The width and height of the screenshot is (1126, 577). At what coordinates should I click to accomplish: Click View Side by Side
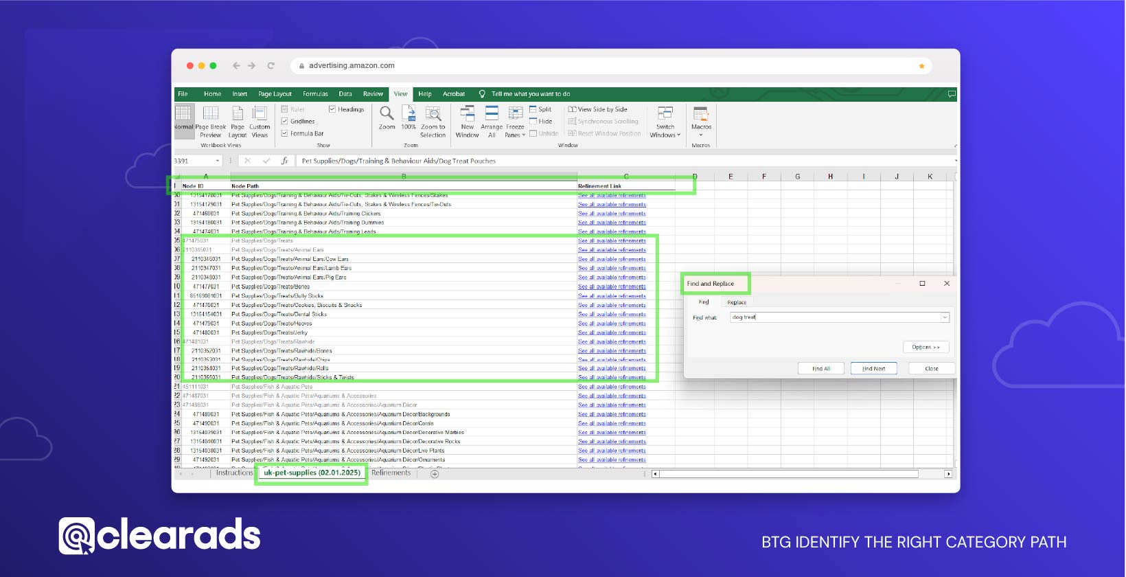(x=597, y=109)
